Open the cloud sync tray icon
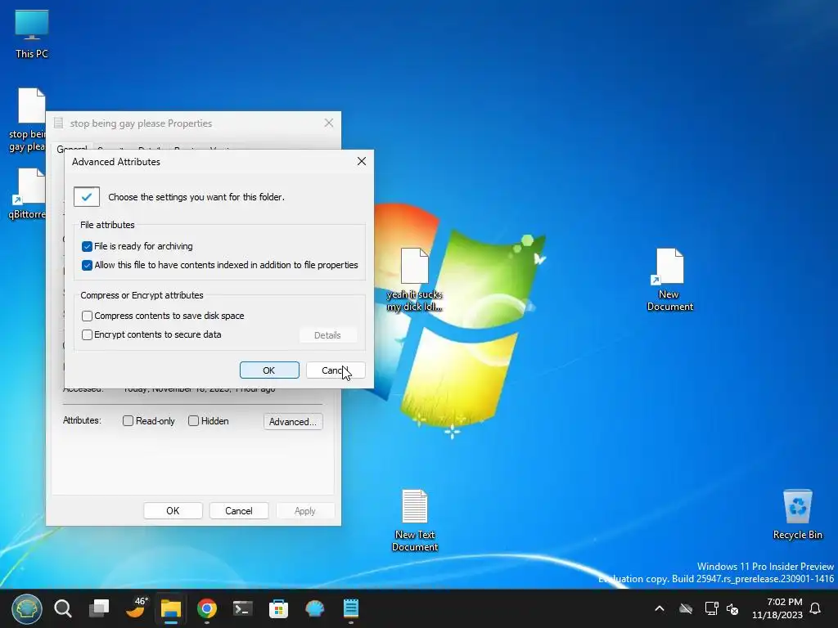 pyautogui.click(x=686, y=608)
